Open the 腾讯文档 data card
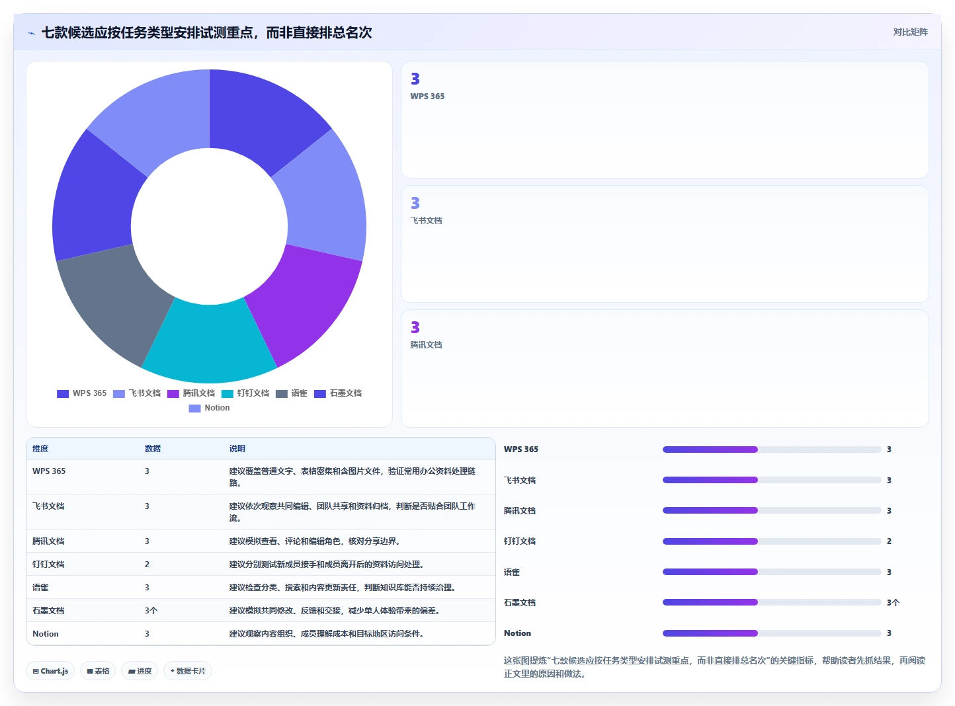The width and height of the screenshot is (955, 706). 665,368
